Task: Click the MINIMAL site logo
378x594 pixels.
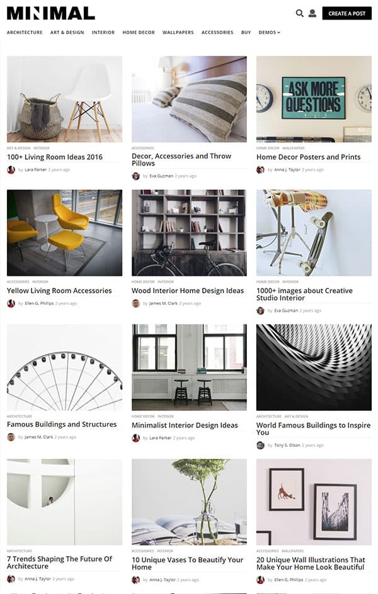Action: [x=50, y=13]
